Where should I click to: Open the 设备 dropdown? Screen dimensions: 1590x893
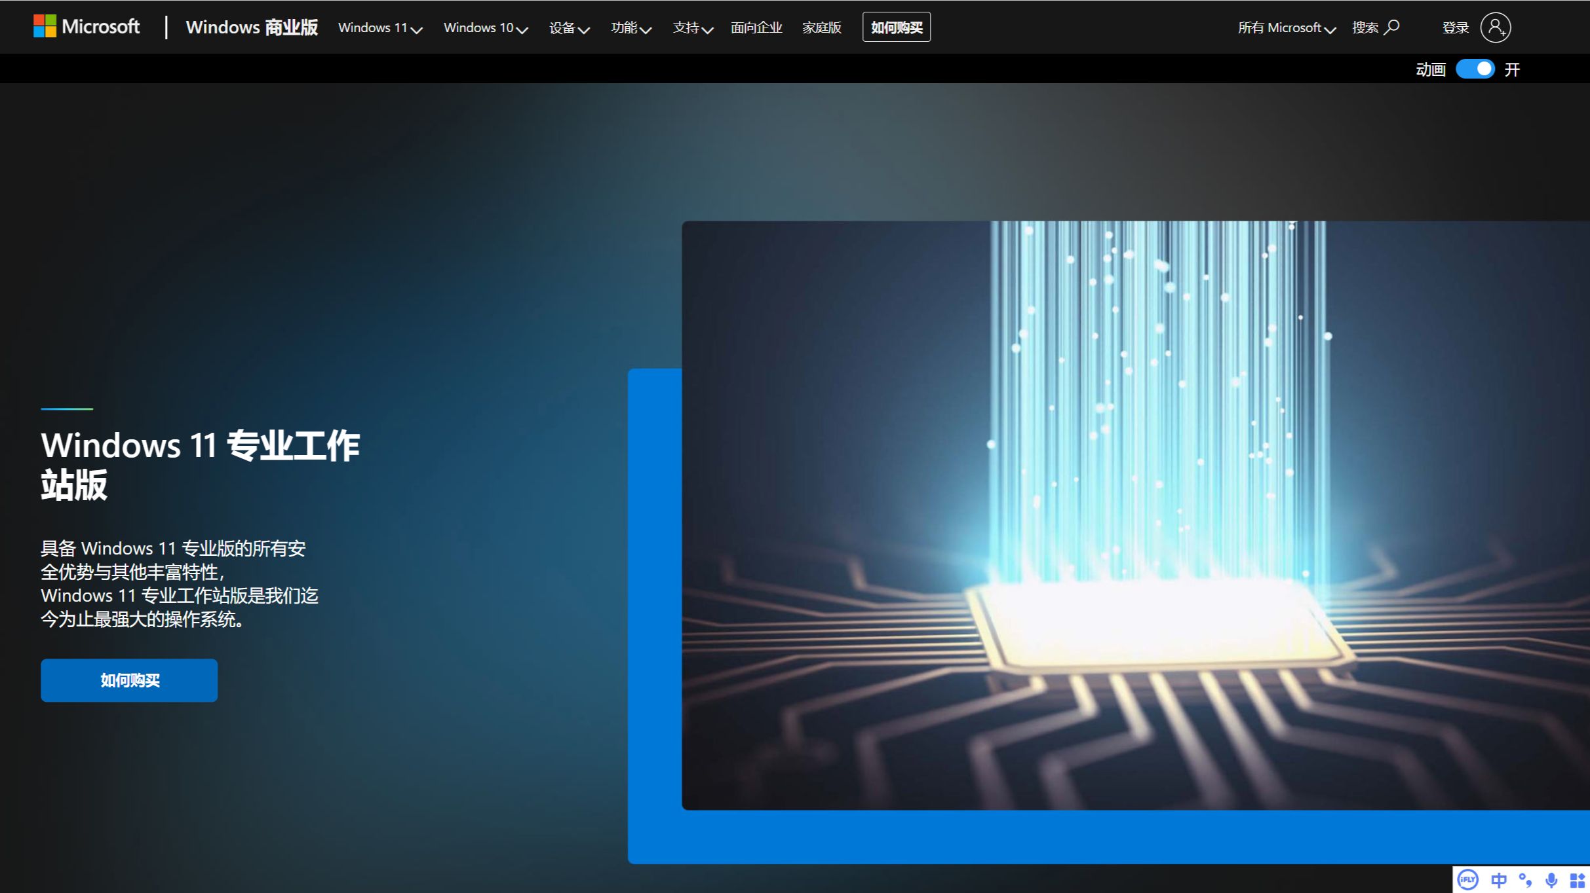click(569, 27)
